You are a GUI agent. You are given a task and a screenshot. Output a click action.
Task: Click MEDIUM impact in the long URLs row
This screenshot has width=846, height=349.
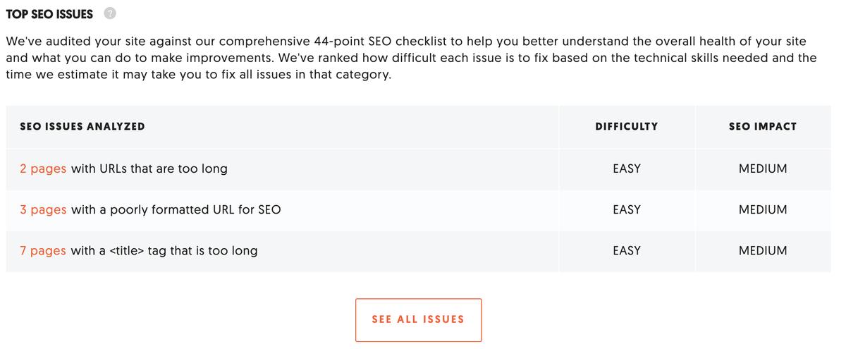click(762, 169)
